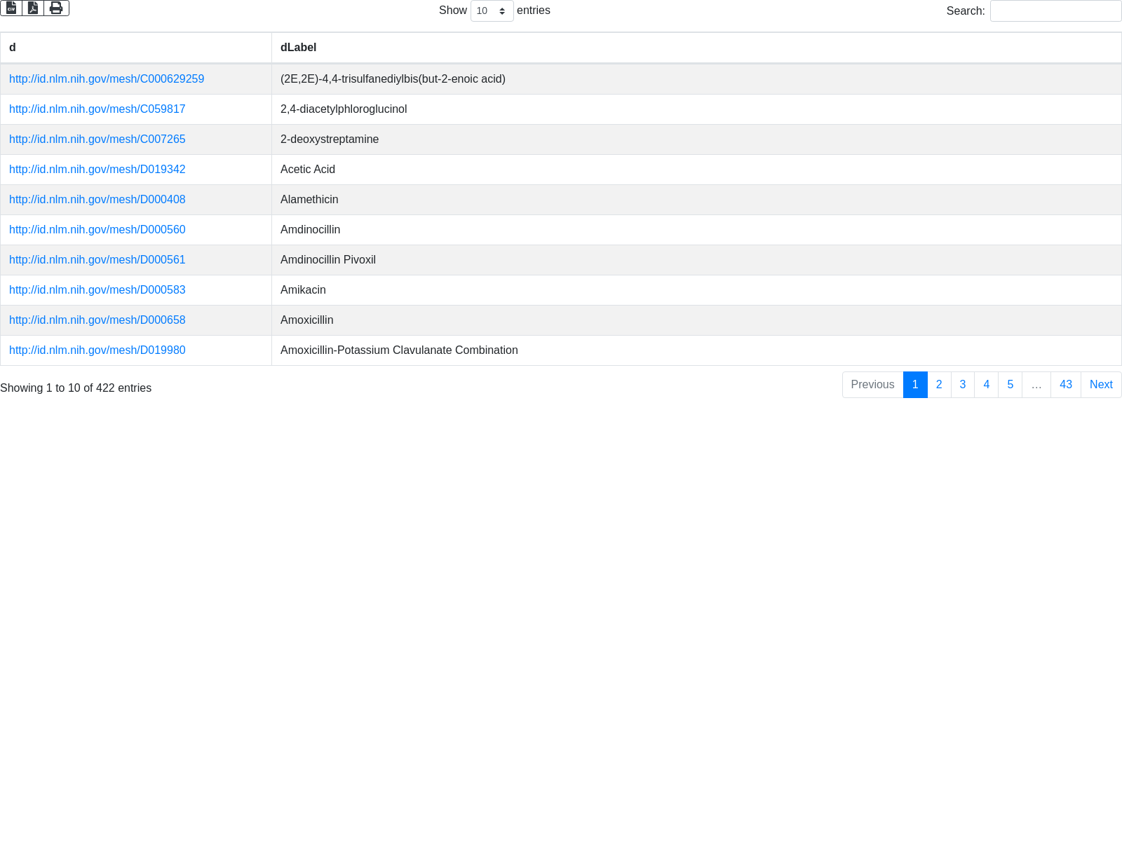The image size is (1122, 841).
Task: Export table as CSV file
Action: click(x=11, y=8)
